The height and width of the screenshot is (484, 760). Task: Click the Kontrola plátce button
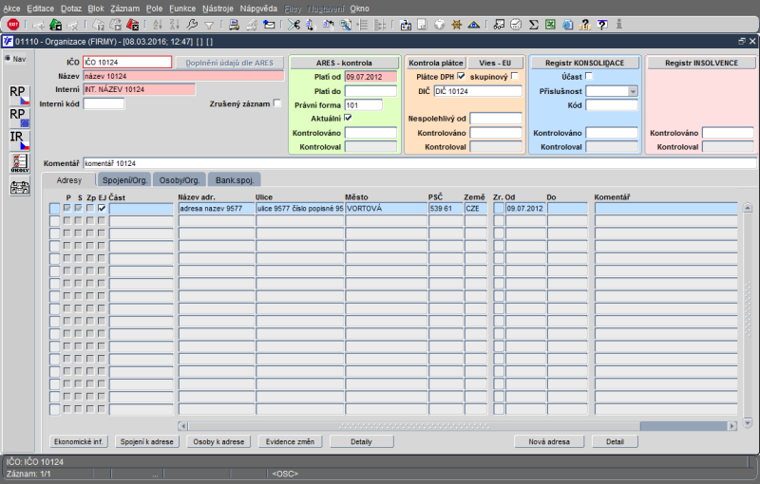(x=436, y=63)
